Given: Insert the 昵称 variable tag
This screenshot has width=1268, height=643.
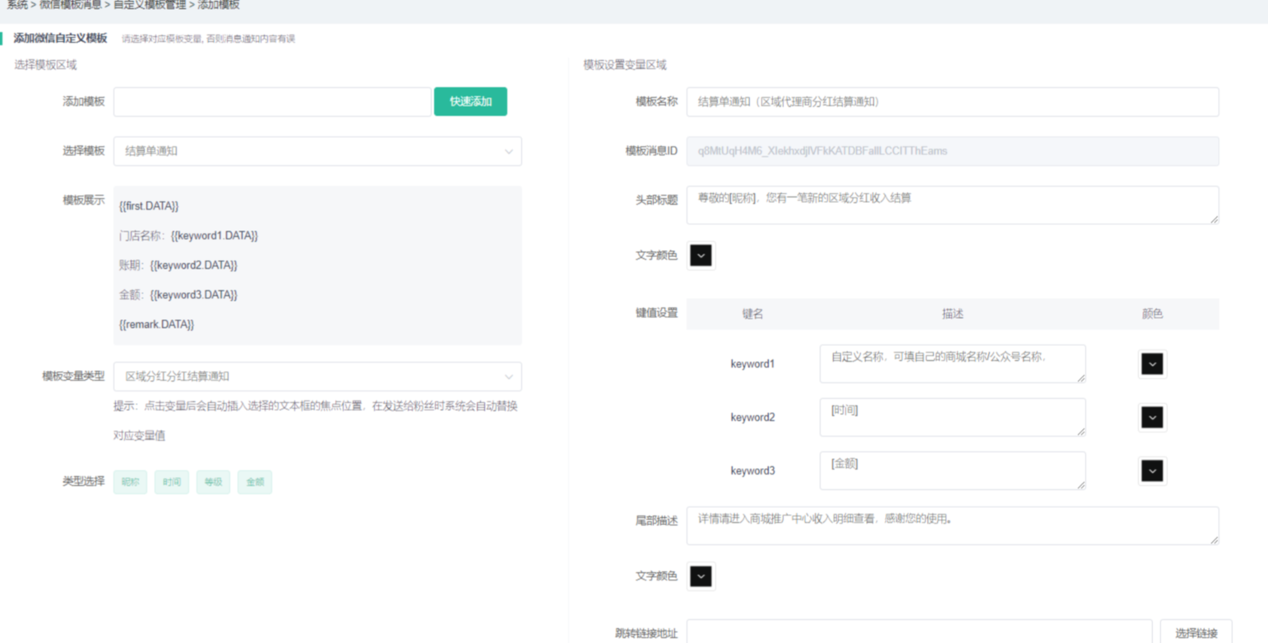Looking at the screenshot, I should pyautogui.click(x=131, y=483).
